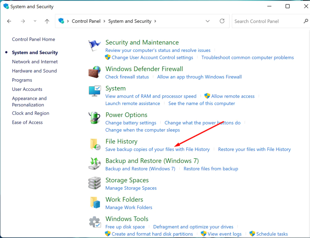Click Change User Account Control settings
Image resolution: width=310 pixels, height=238 pixels.
tap(152, 57)
